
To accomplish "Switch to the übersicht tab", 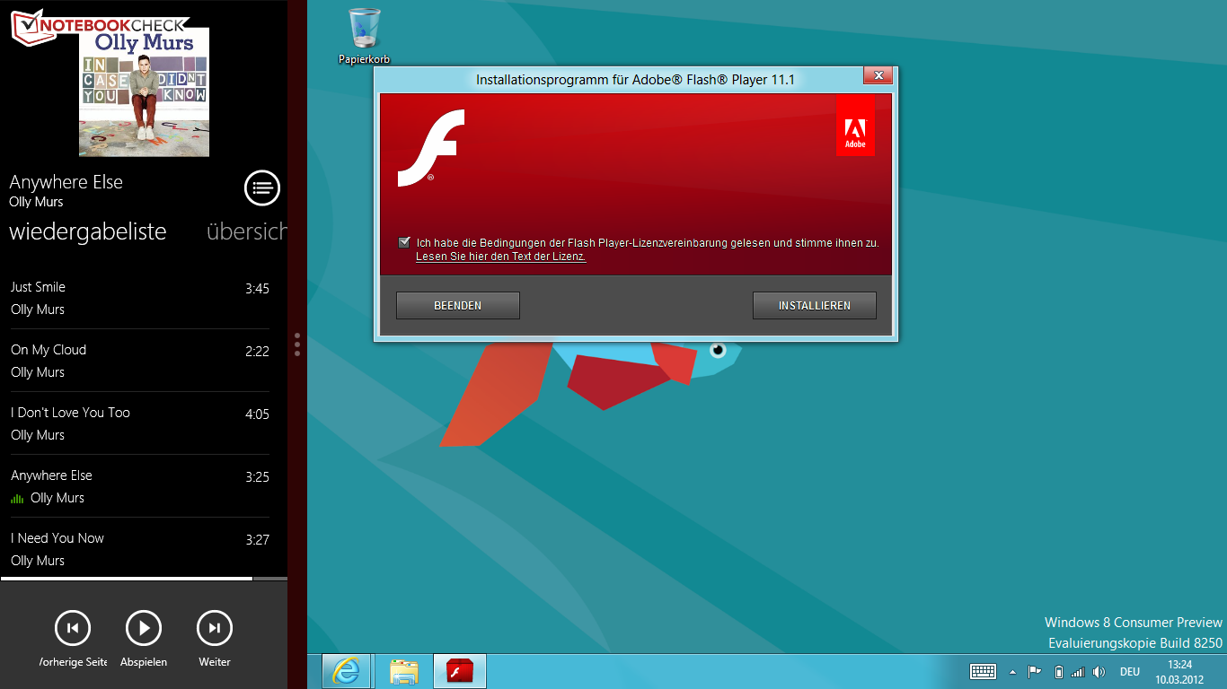I will (247, 231).
